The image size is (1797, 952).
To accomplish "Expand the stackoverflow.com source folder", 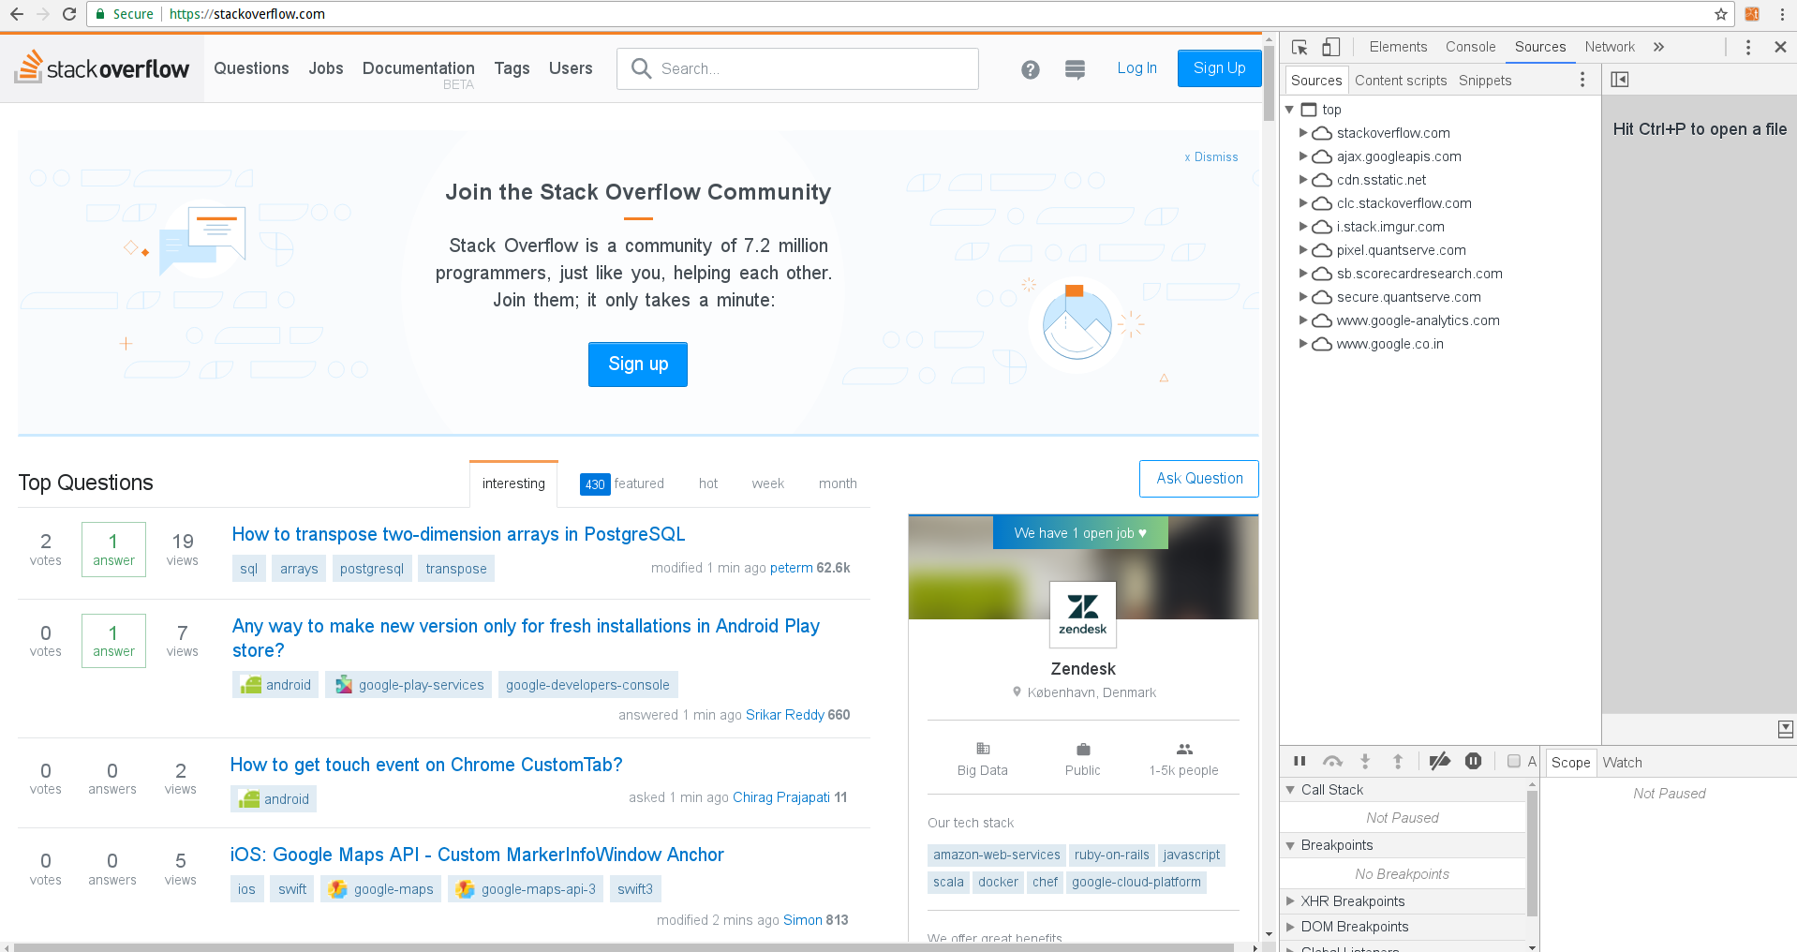I will 1302,133.
